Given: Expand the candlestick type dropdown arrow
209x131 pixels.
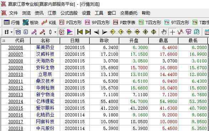Looking at the screenshot, I should [x=55, y=32].
